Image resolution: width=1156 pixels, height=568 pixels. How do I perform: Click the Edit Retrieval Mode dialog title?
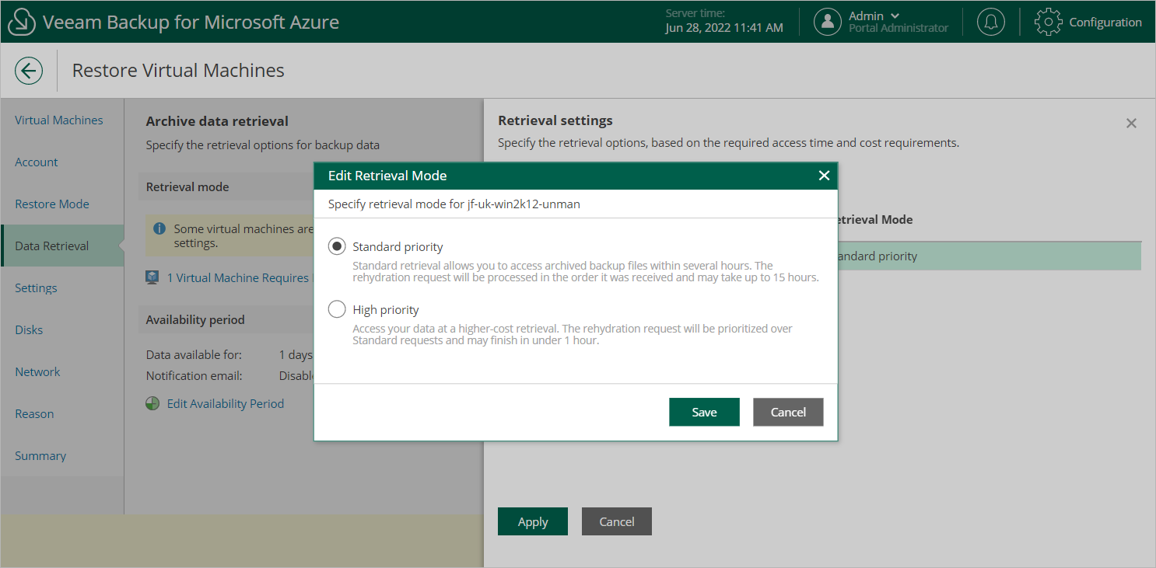point(387,176)
